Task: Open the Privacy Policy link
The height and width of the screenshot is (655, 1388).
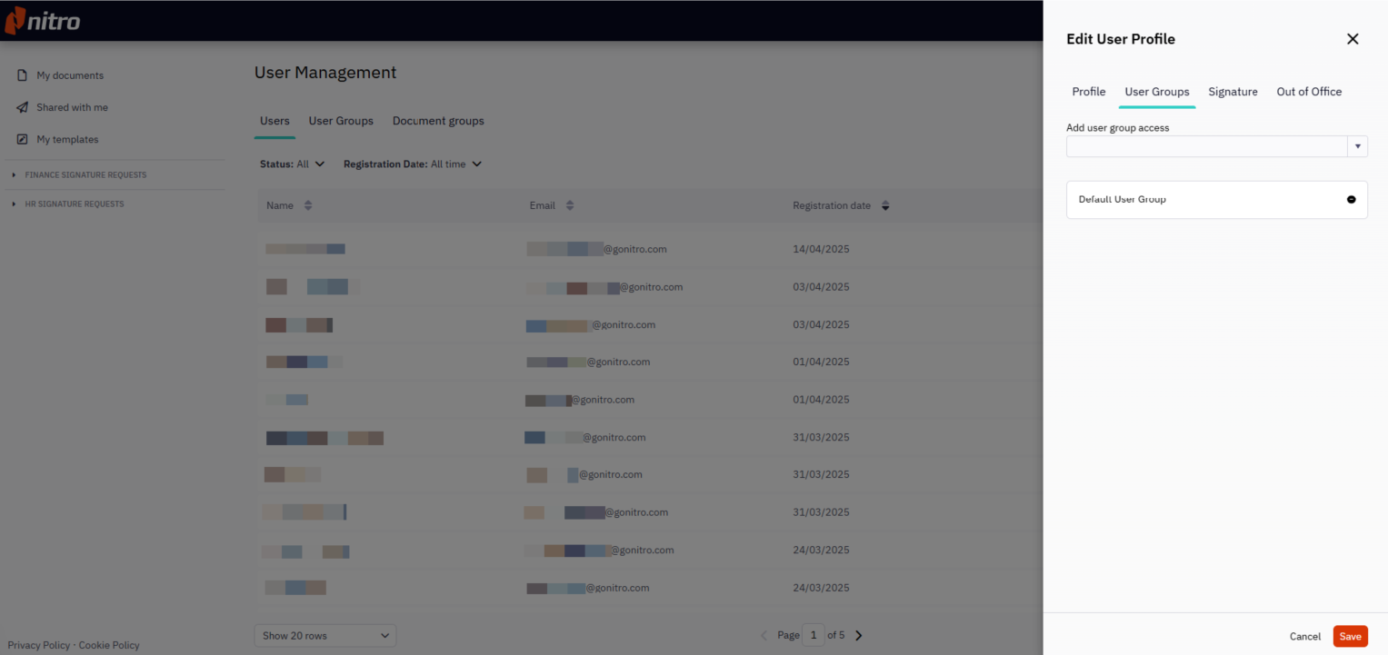Action: (39, 645)
